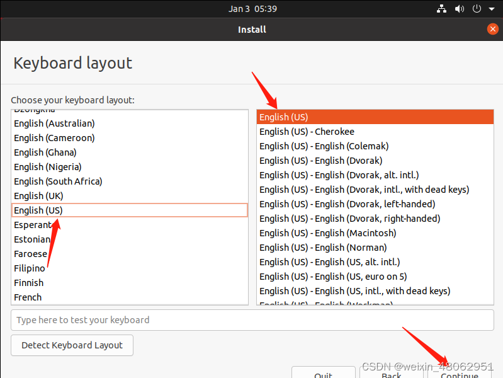Close the Install window

493,29
